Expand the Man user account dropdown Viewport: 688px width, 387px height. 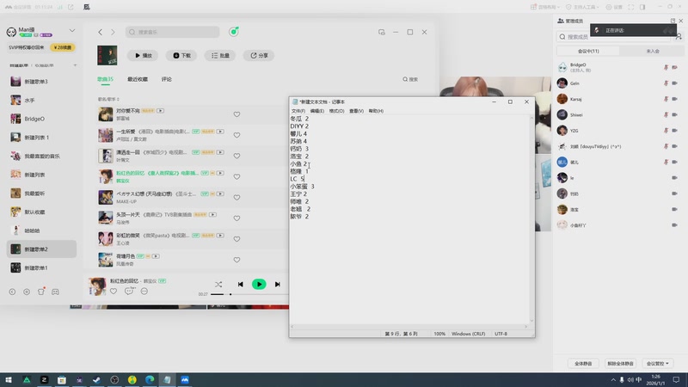coord(72,31)
